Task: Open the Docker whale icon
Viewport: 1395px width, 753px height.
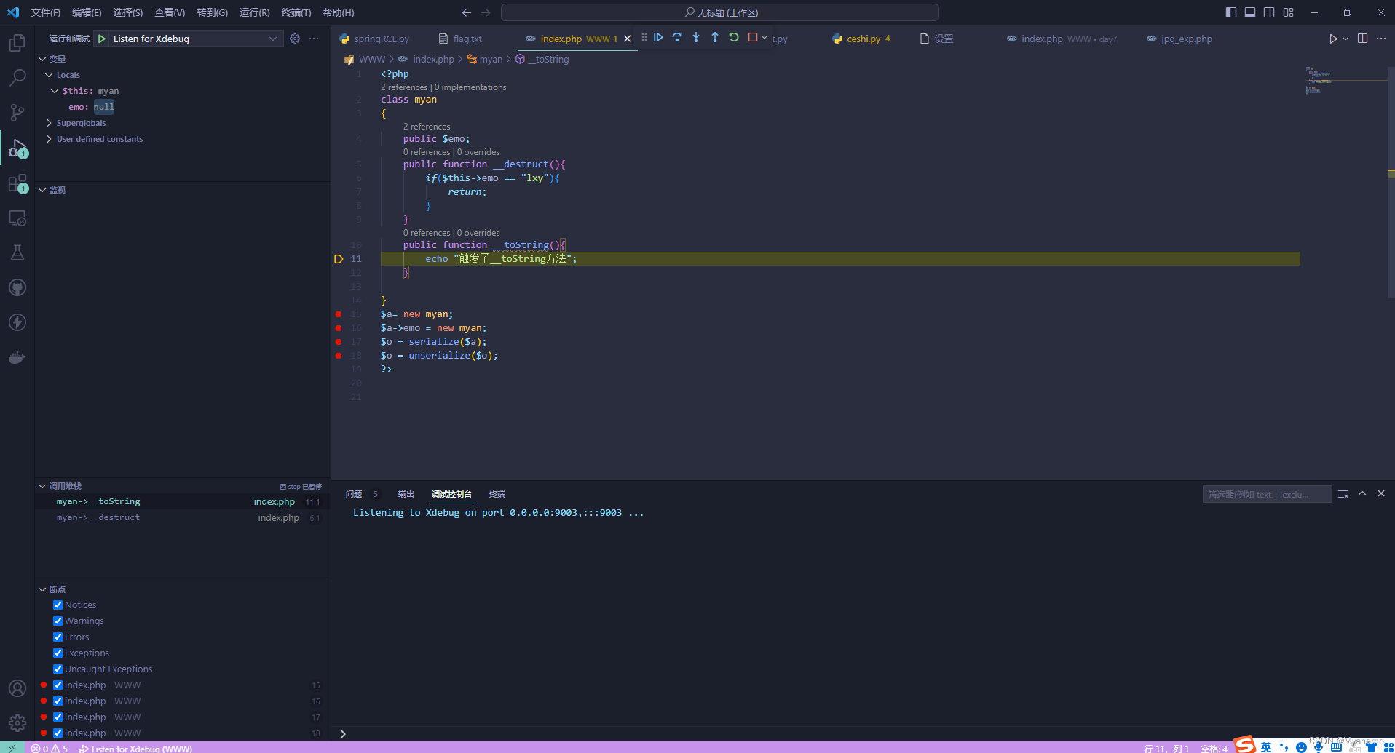Action: point(17,357)
